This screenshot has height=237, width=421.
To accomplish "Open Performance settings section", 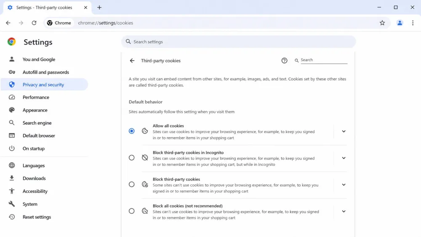I will 45,97.
